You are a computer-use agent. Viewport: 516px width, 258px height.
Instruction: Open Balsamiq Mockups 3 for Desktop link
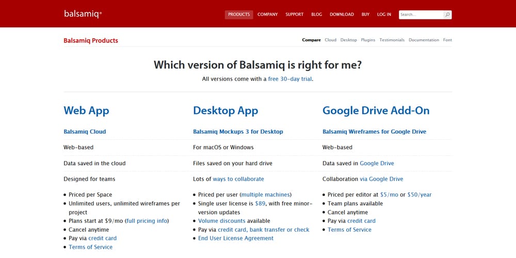[238, 132]
